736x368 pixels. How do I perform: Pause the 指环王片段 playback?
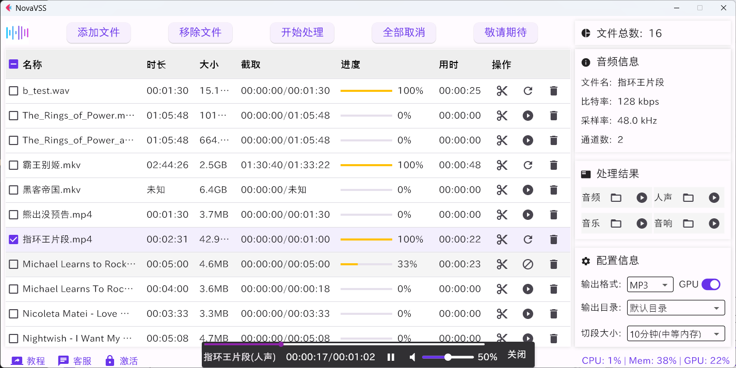(x=391, y=357)
